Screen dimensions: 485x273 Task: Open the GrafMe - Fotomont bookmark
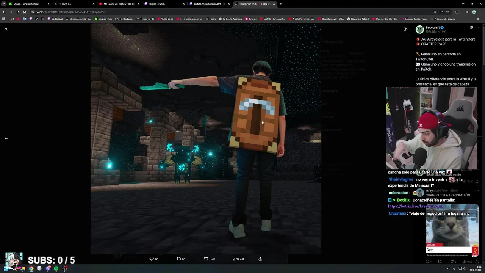tap(272, 19)
